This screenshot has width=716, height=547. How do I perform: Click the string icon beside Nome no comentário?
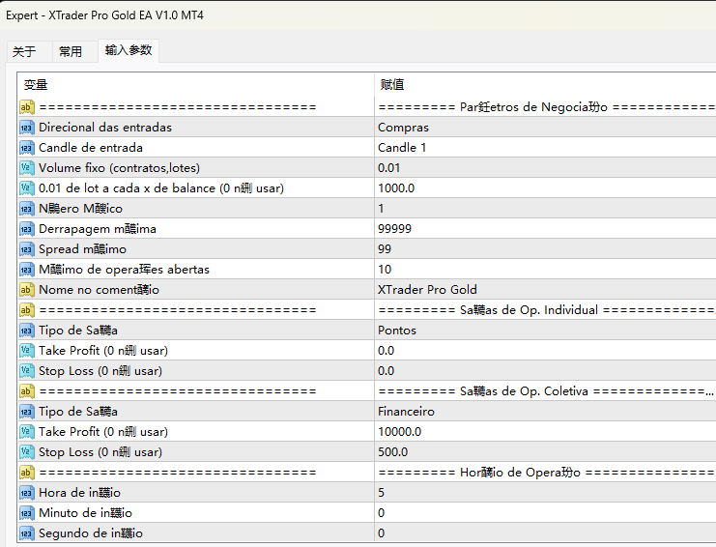click(27, 290)
